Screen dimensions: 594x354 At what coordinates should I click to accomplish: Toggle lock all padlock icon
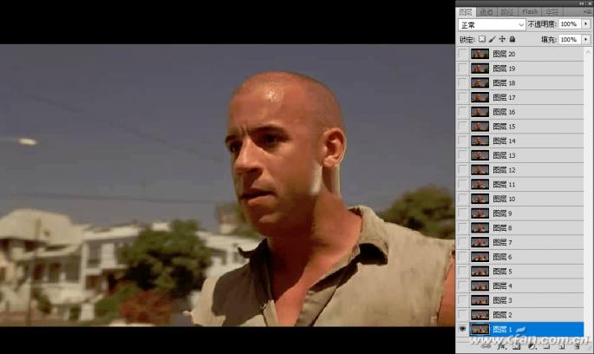[x=512, y=39]
